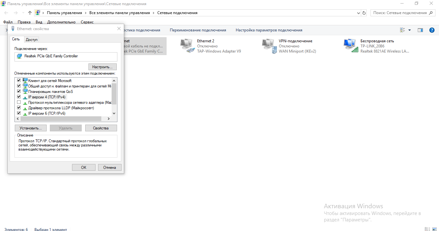
Task: Click Переименование подключения toolbar command
Action: pos(198,30)
